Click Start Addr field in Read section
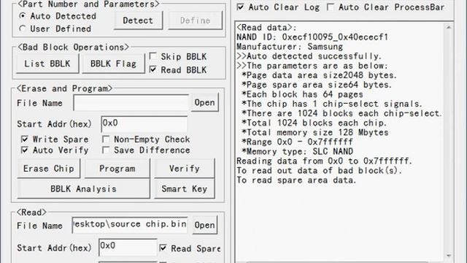 (128, 247)
